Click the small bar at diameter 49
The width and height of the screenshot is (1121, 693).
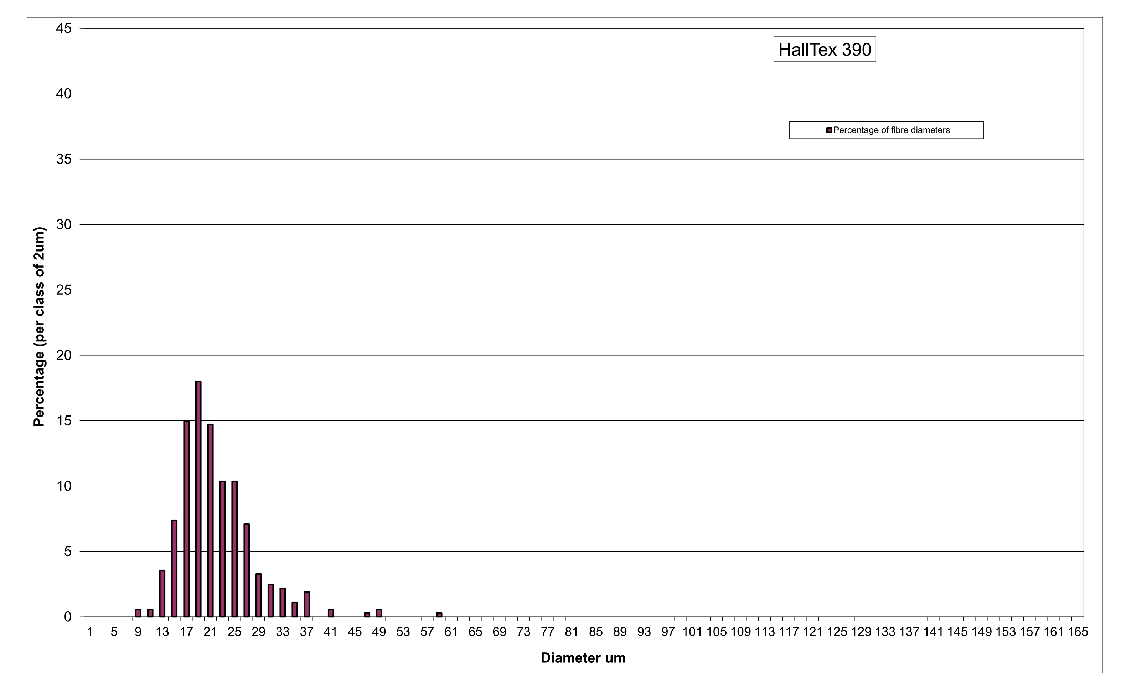[x=379, y=613]
